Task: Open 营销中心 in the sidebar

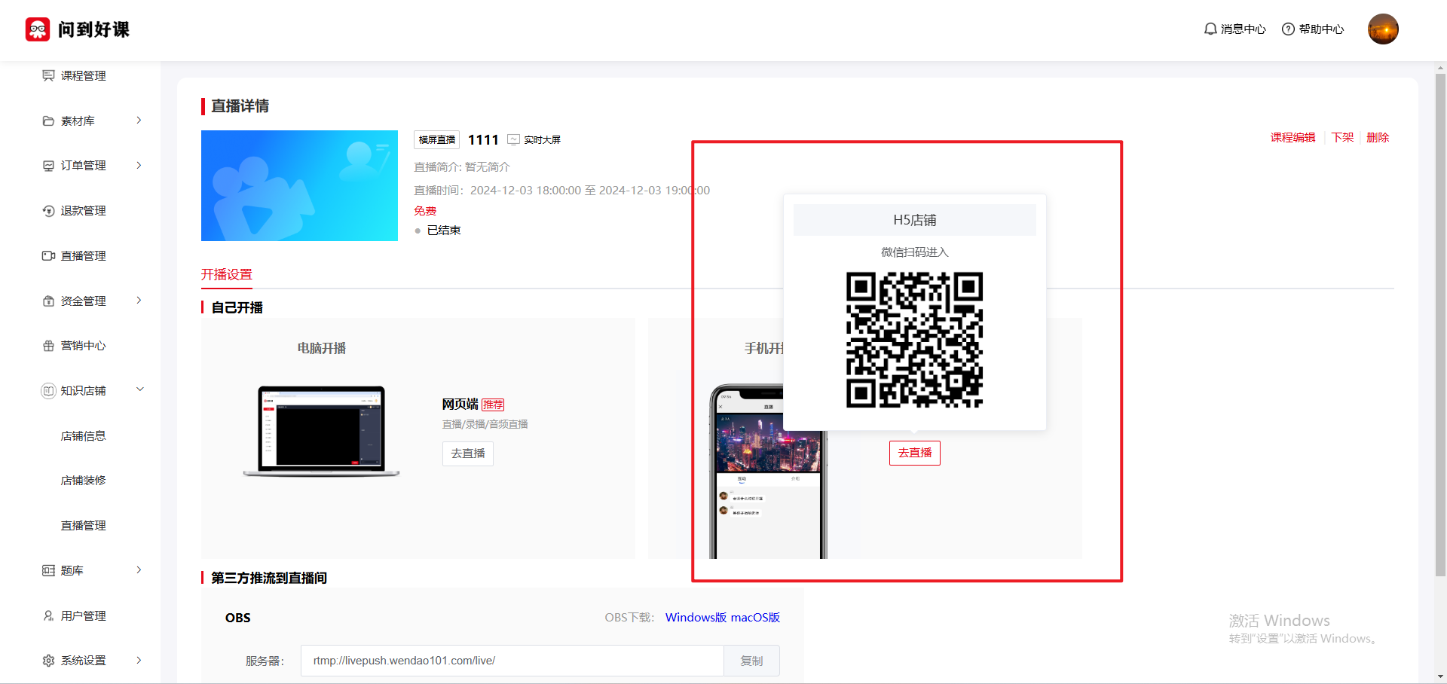Action: (x=83, y=346)
